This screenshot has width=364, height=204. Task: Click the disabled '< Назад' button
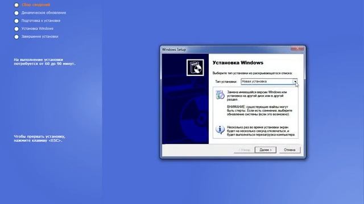[x=244, y=150]
